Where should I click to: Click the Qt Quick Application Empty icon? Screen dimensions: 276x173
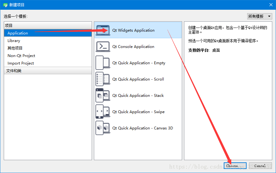pyautogui.click(x=103, y=63)
